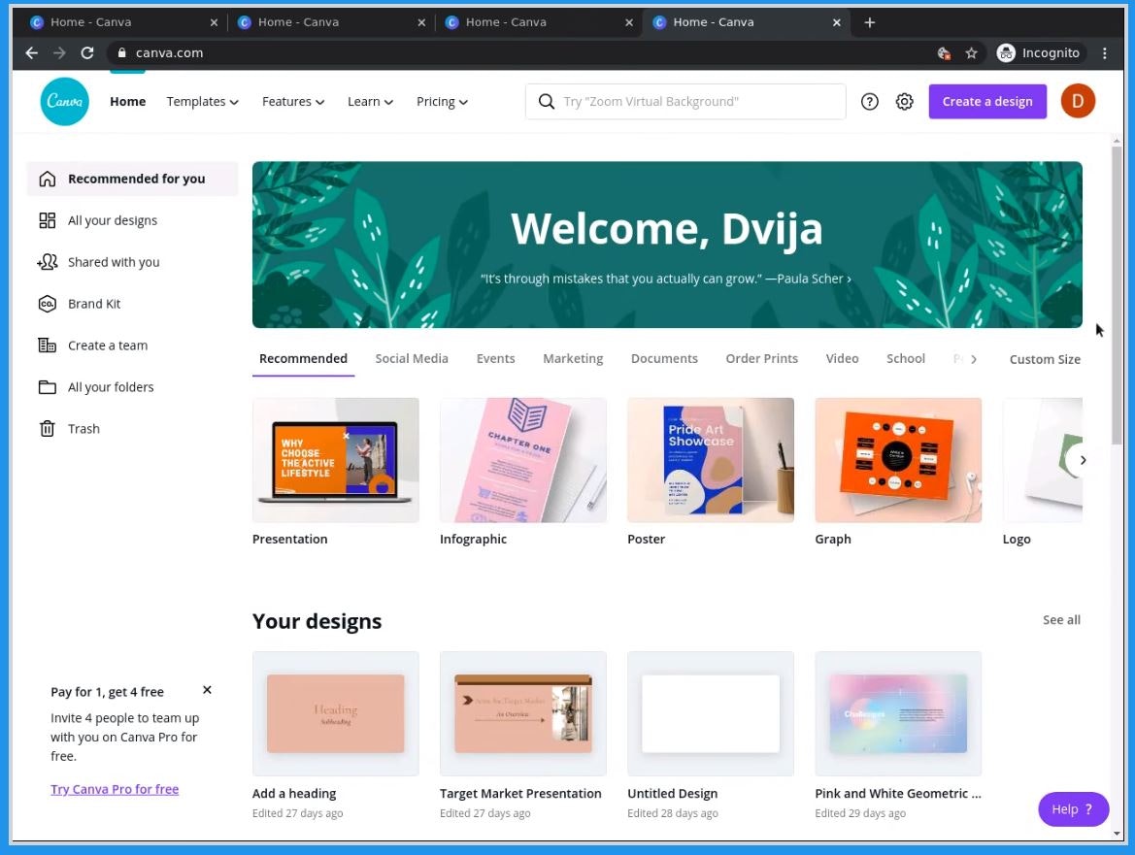The height and width of the screenshot is (855, 1135).
Task: Switch to the Social Media tab
Action: click(x=412, y=358)
